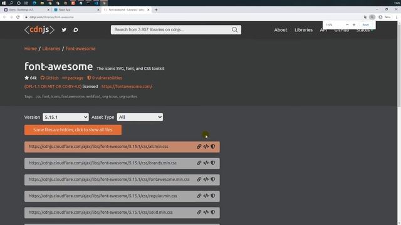Open the fontawesome.com homepage link
Image resolution: width=401 pixels, height=225 pixels.
point(127,86)
